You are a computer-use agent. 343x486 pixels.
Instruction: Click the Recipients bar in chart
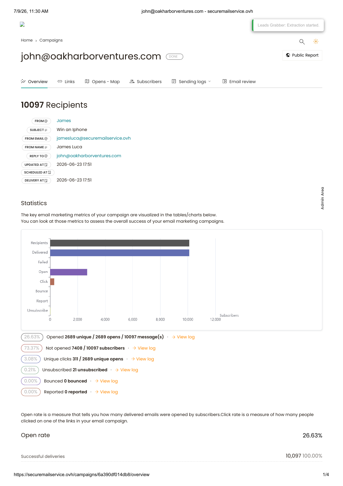(x=120, y=243)
